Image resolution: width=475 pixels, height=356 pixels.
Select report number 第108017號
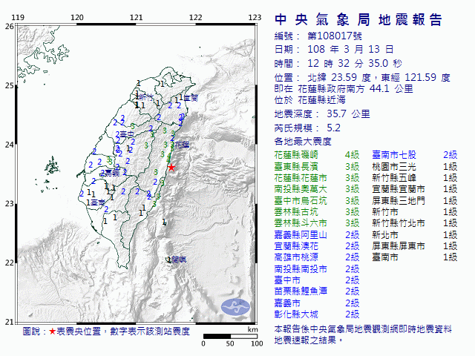pos(335,36)
